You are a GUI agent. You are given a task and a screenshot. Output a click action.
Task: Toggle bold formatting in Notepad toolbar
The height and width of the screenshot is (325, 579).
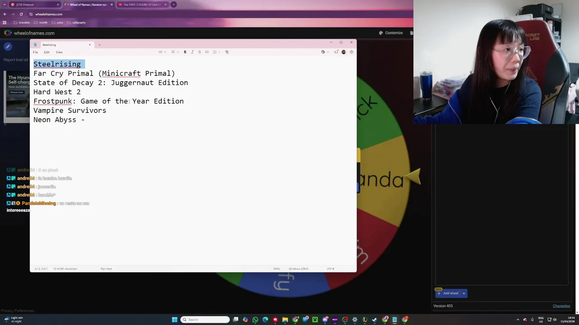pyautogui.click(x=185, y=52)
